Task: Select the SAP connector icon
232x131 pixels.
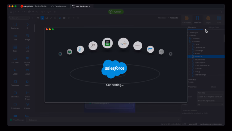Action: 150,49
